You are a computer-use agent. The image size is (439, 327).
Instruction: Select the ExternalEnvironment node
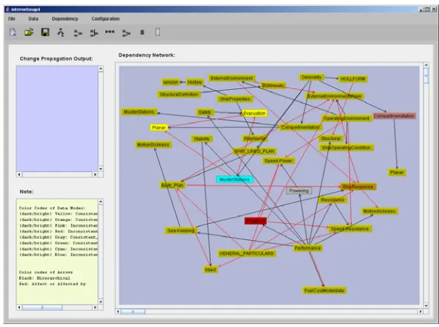tap(232, 78)
